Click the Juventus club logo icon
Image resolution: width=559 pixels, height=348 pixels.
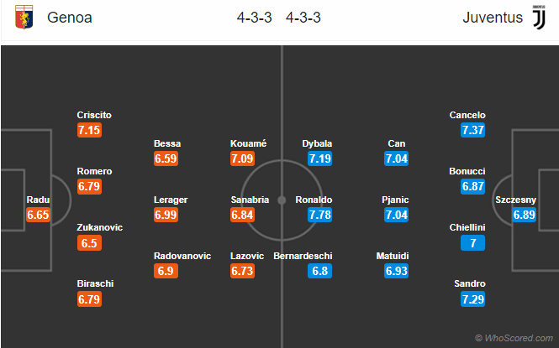537,18
